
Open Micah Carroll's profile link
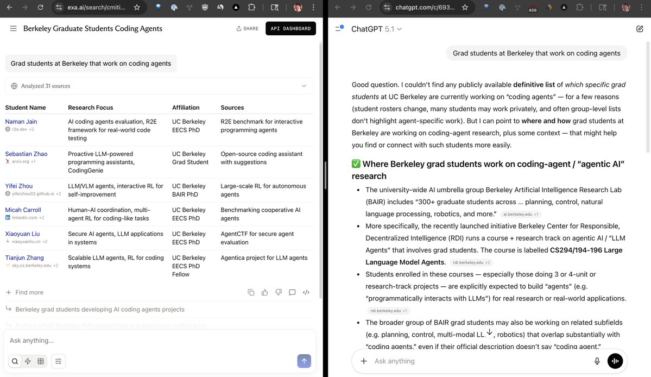[23, 210]
